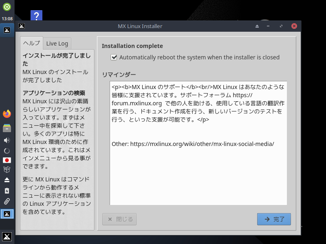Click the circular spinner tray icon

(7, 151)
